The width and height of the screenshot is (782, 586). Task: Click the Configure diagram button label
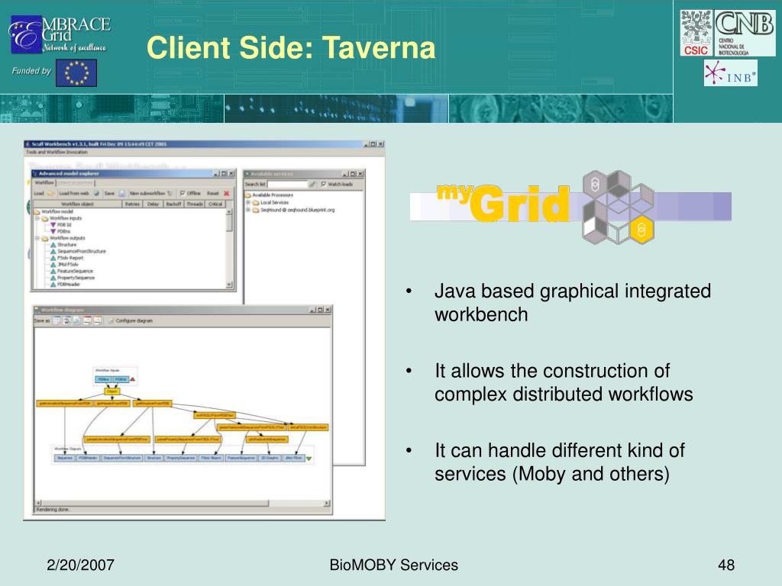(x=134, y=321)
